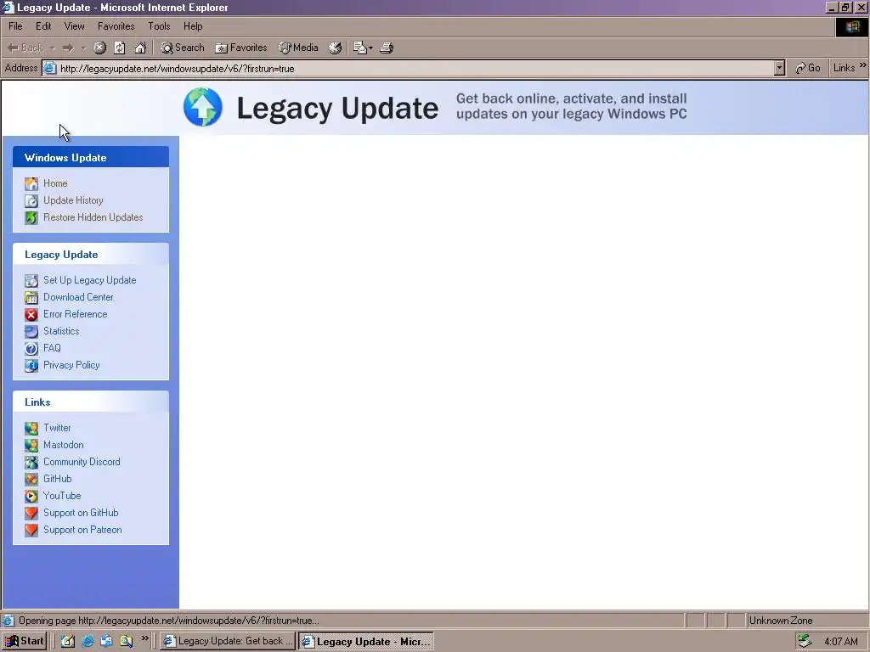
Task: Click the Privacy Policy info icon
Action: click(31, 366)
